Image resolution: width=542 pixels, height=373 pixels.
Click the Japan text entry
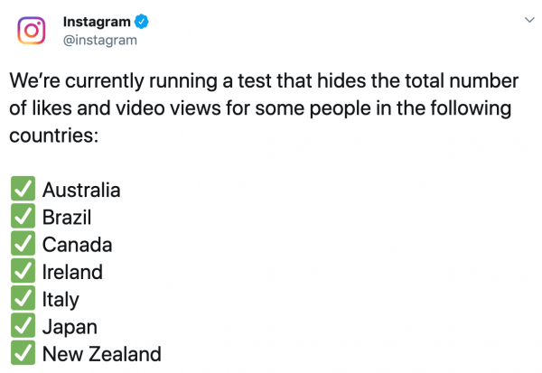(70, 327)
